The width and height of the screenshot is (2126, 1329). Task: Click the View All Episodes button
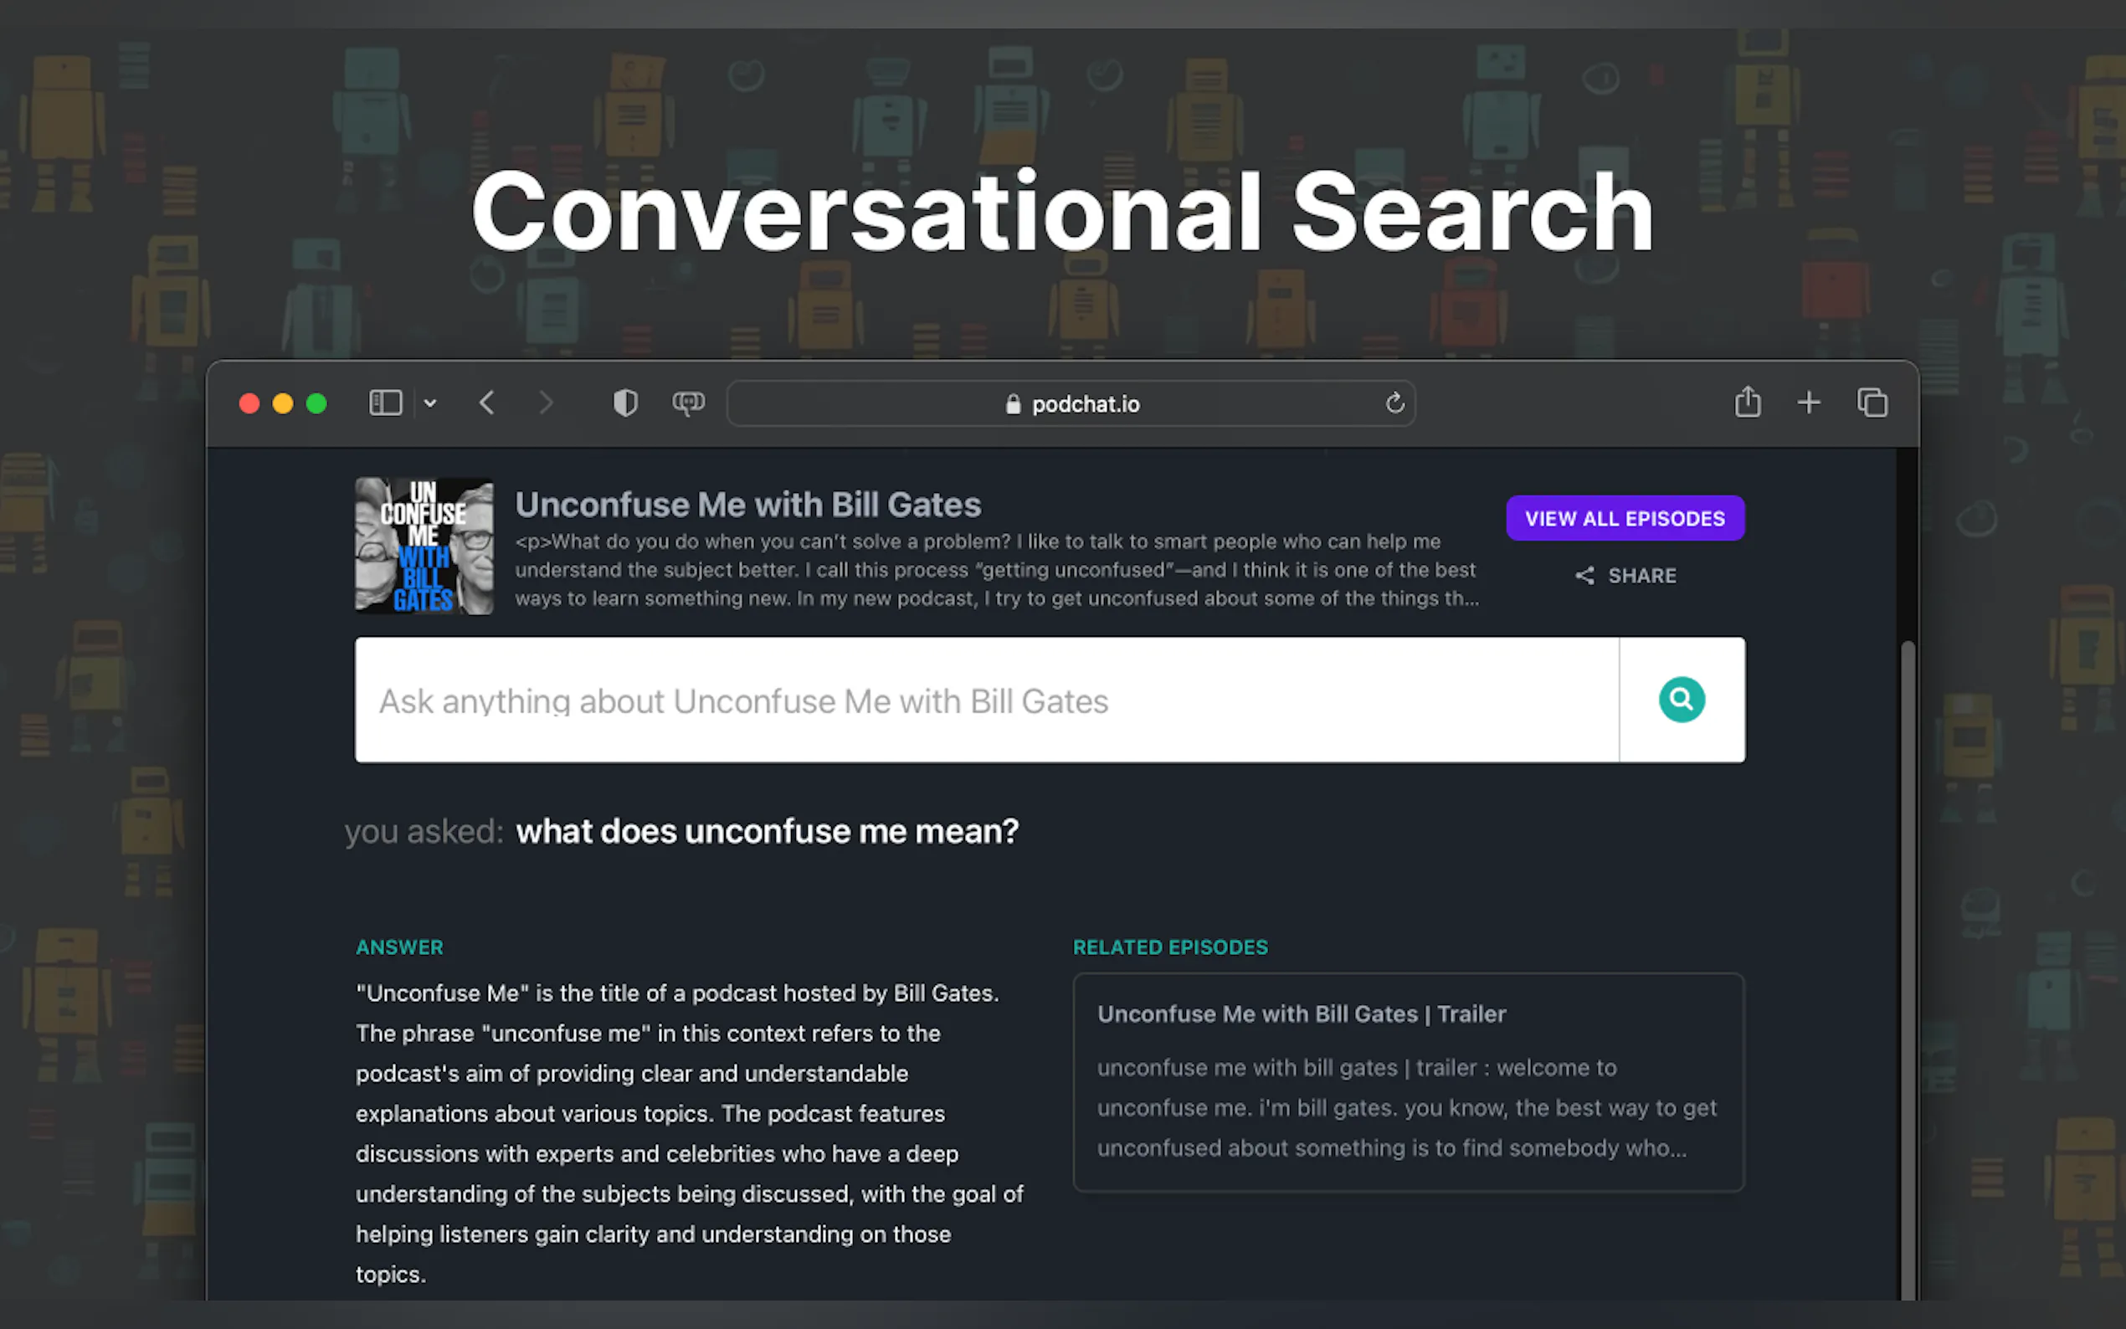point(1624,519)
